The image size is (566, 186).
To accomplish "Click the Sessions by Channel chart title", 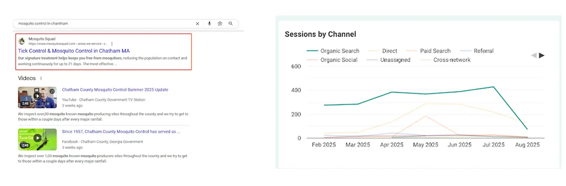I will (x=320, y=34).
